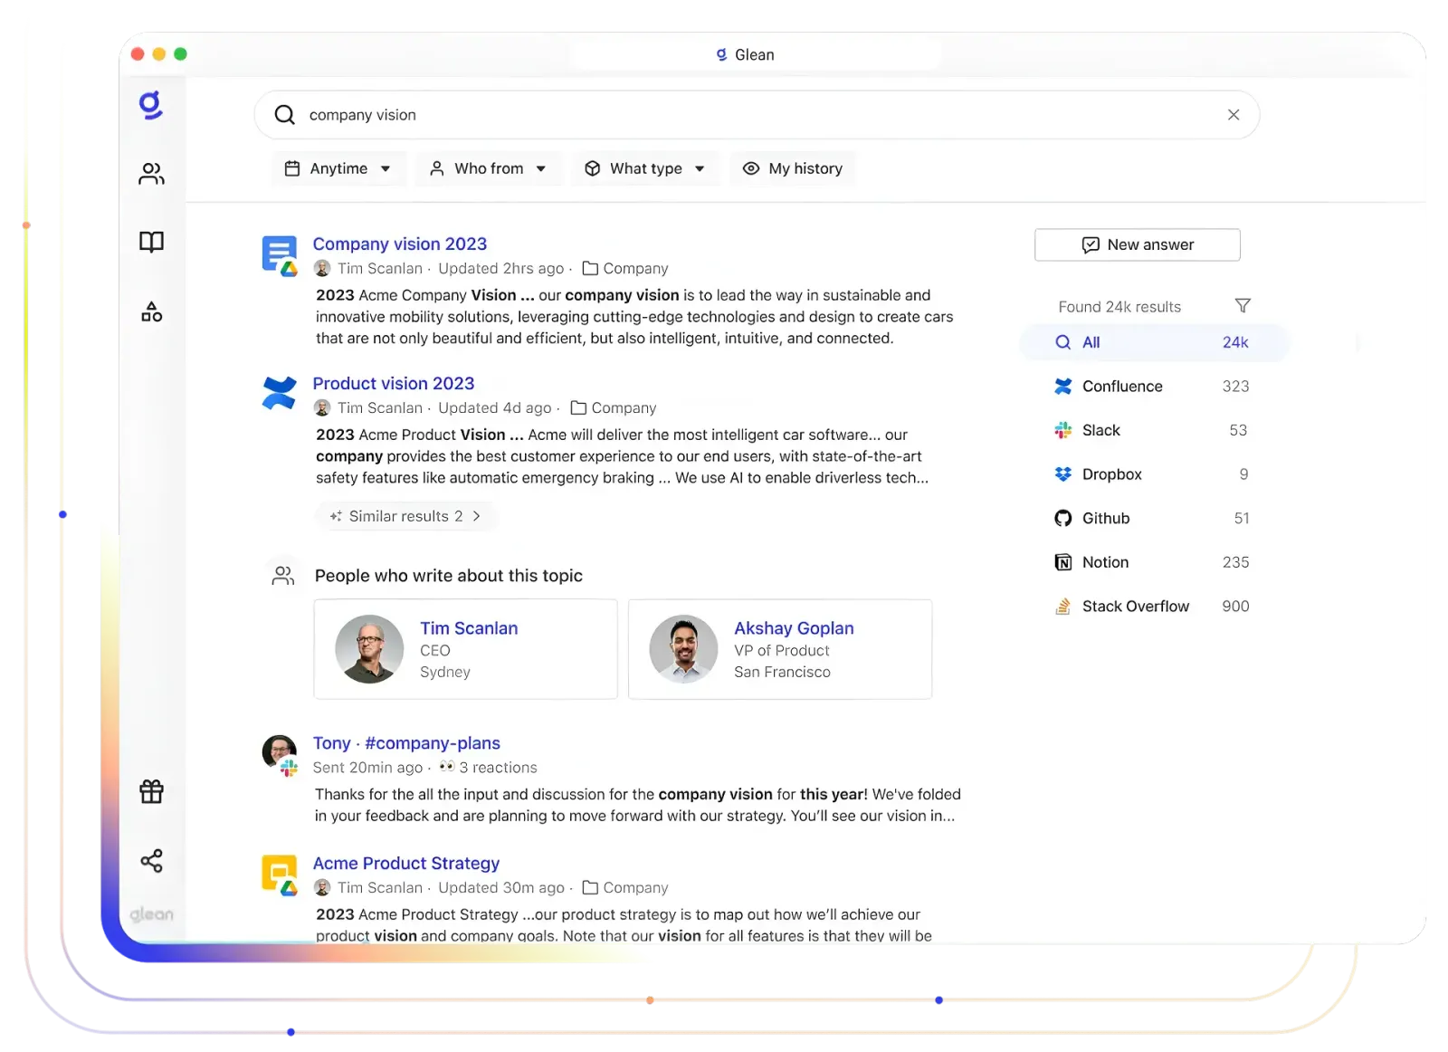Filter results by Dropbox
Image resolution: width=1448 pixels, height=1052 pixels.
[1153, 474]
